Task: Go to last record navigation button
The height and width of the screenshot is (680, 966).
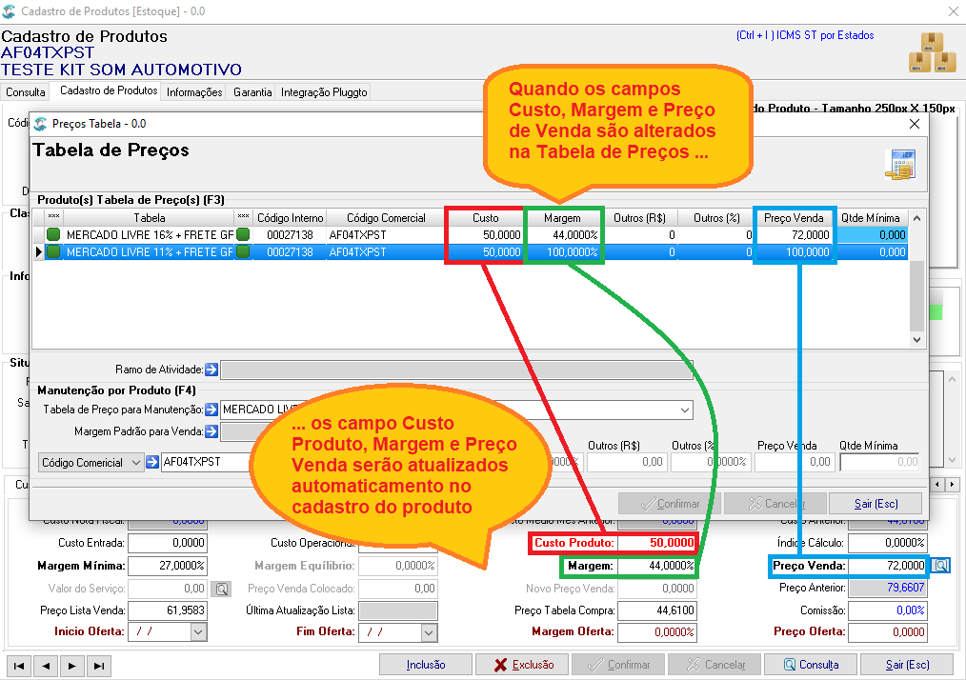Action: [x=98, y=666]
